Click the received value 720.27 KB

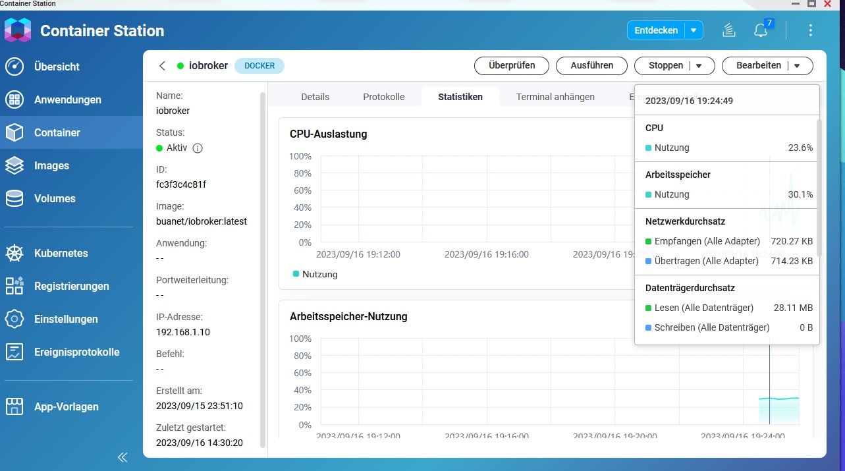click(792, 242)
